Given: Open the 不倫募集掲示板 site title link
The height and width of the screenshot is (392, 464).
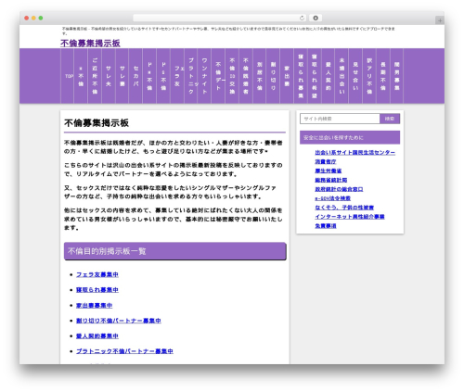Looking at the screenshot, I should 90,44.
